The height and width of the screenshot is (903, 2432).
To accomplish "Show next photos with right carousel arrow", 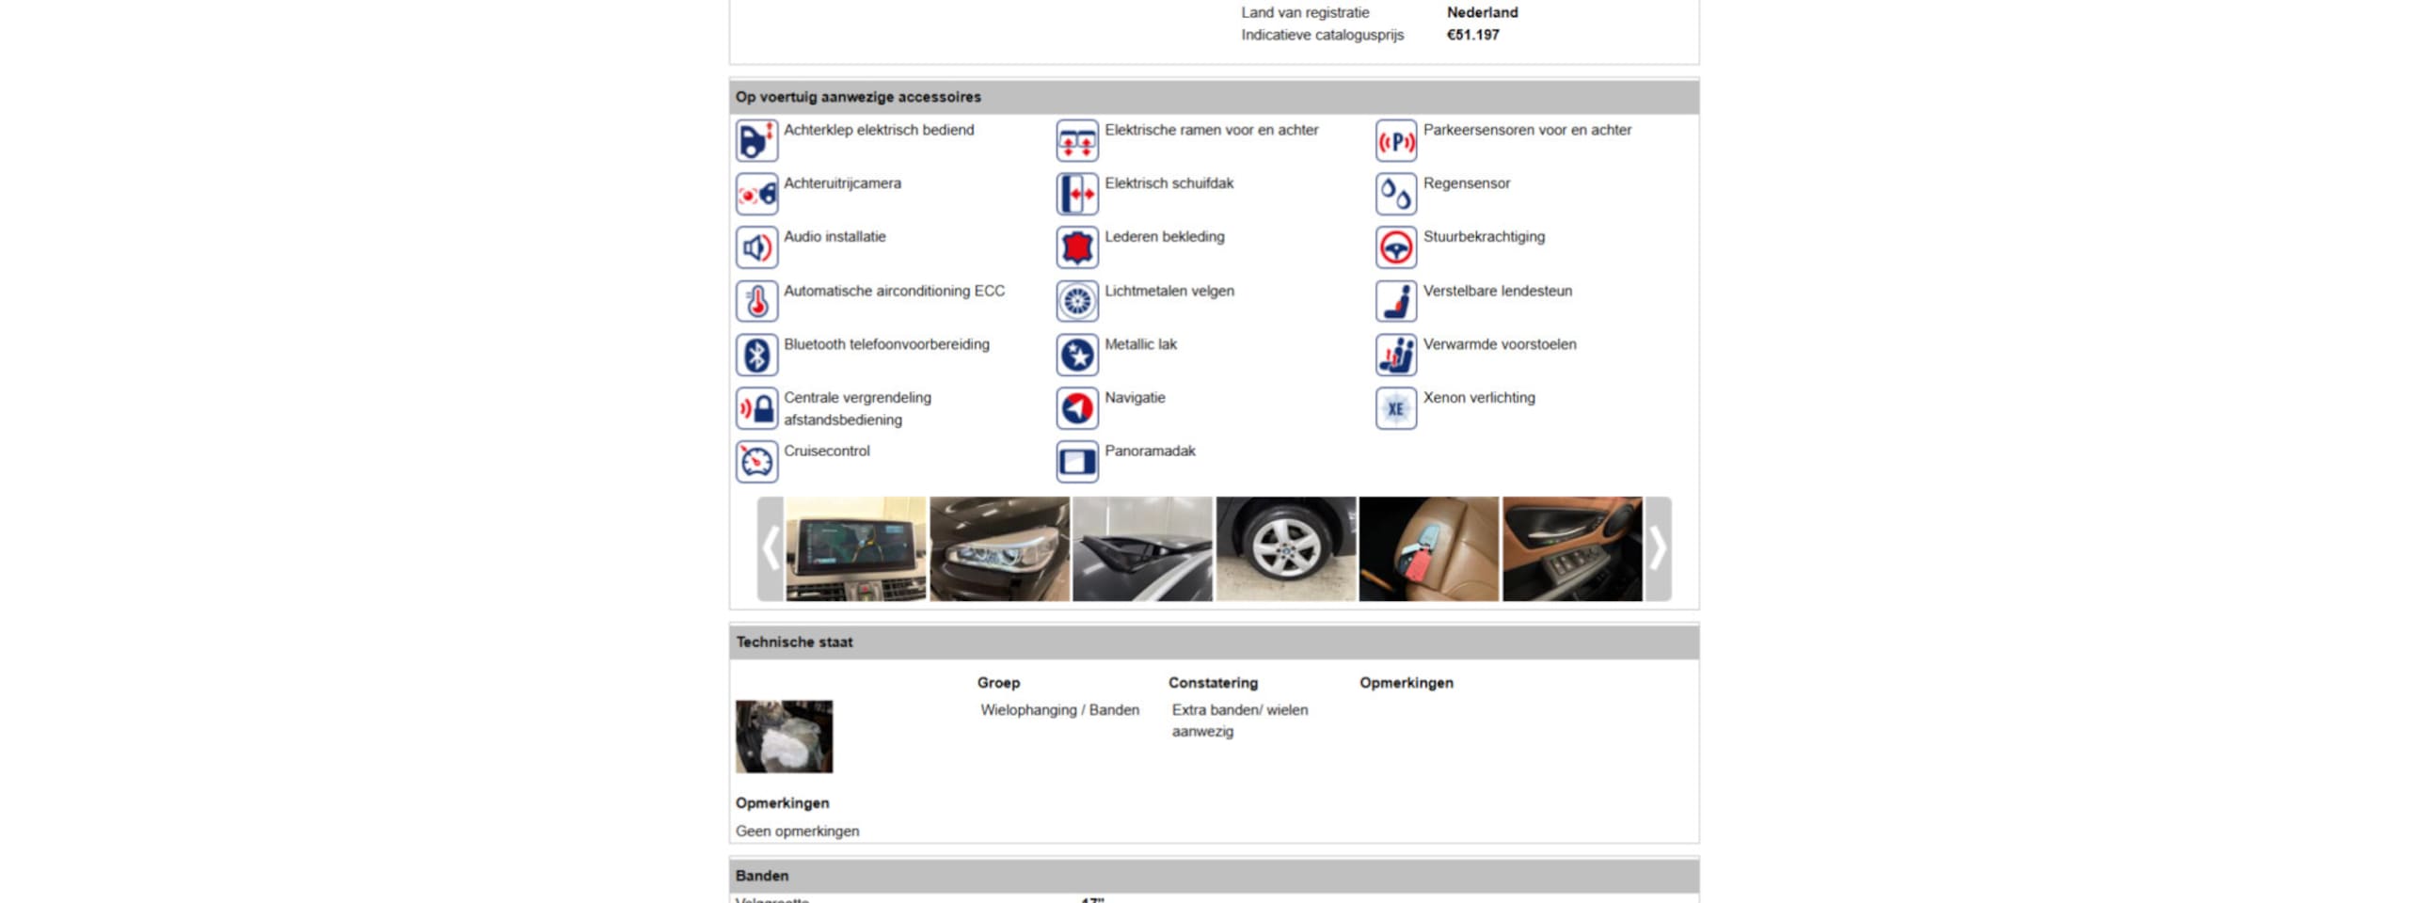I will 1658,549.
